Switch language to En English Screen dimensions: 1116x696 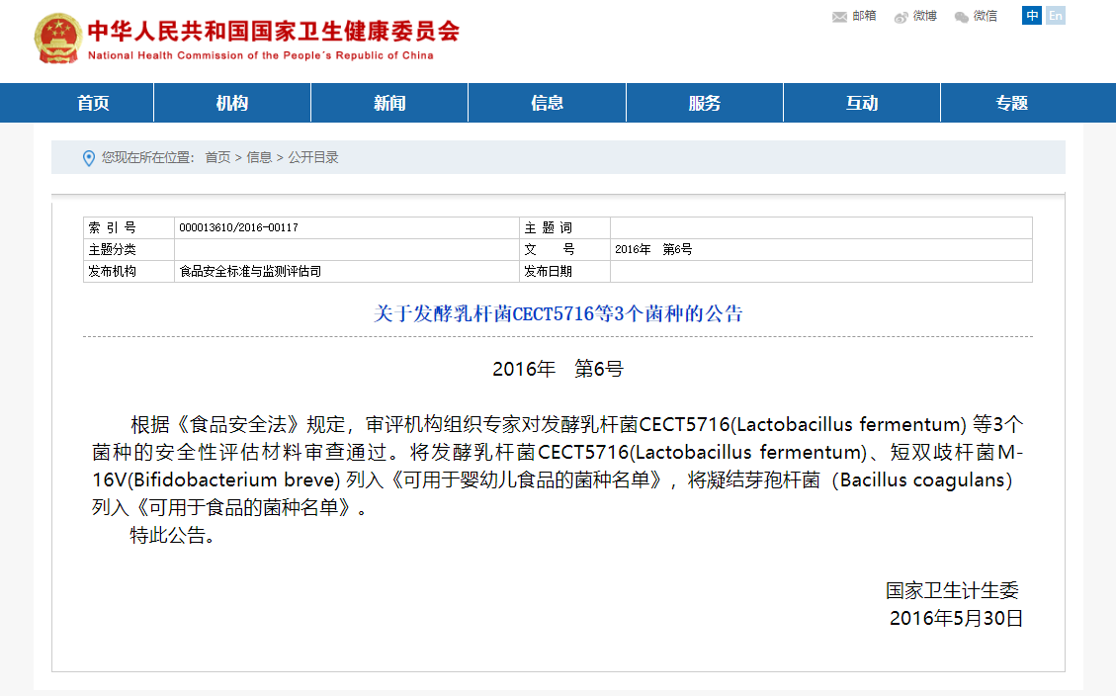coord(1056,16)
